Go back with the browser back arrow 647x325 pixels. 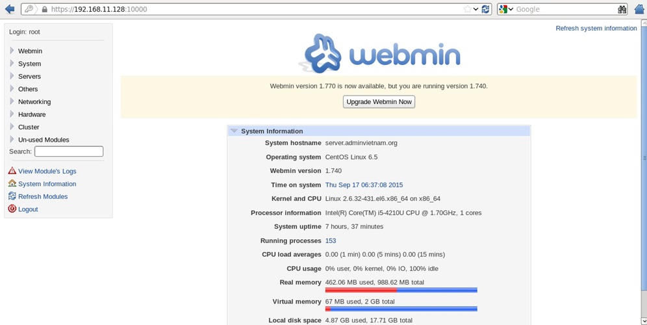click(x=10, y=9)
